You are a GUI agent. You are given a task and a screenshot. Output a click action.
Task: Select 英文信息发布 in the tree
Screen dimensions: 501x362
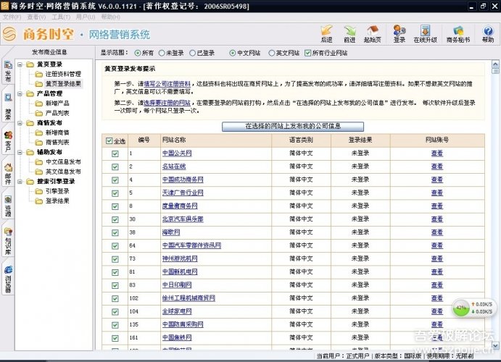[63, 172]
